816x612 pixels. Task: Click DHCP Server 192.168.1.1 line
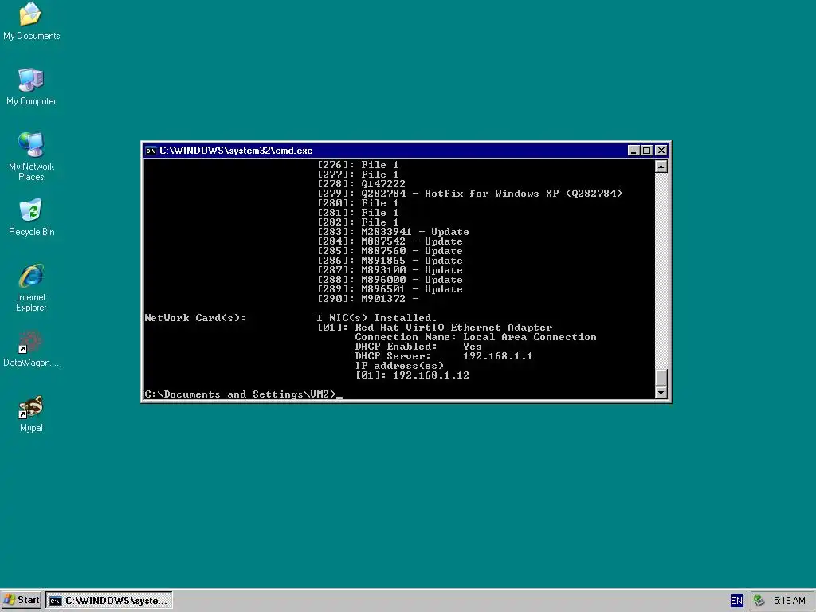pyautogui.click(x=444, y=356)
